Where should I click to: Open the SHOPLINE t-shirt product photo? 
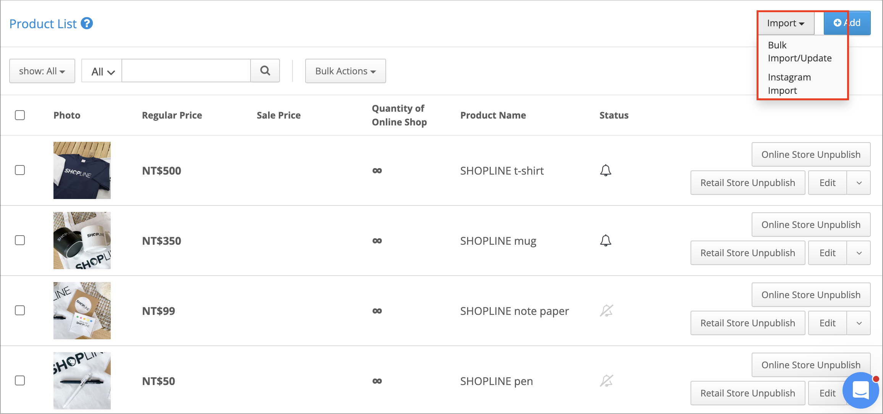point(82,170)
